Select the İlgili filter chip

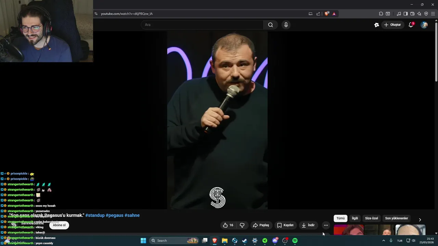355,218
